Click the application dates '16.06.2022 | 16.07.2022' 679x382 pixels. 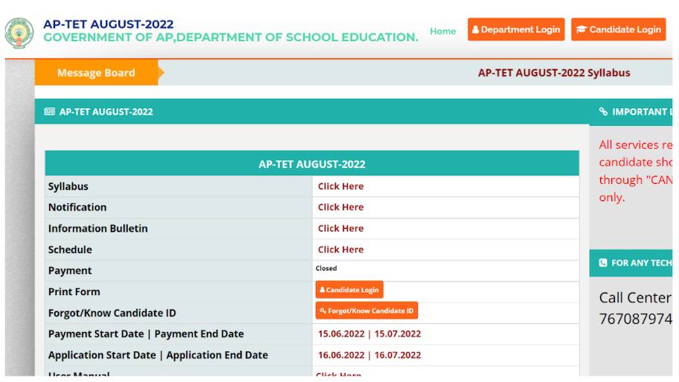[x=369, y=355]
